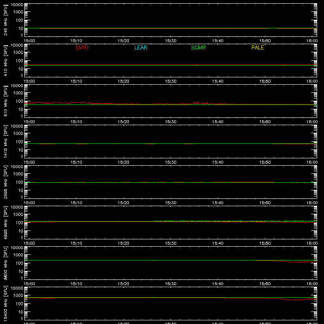Click the 1000 tick on 15400 MHz axis
Viewport: 324px width, 324px height.
click(x=18, y=296)
